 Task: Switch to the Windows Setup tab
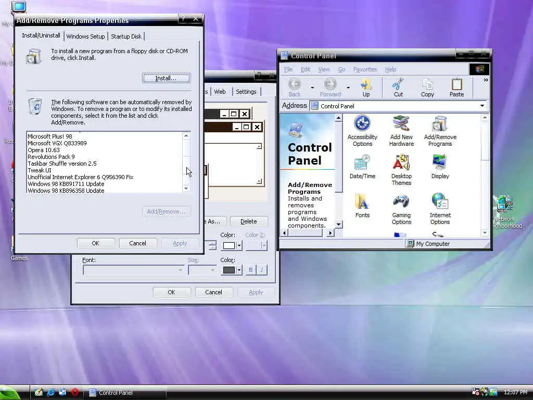tap(85, 36)
